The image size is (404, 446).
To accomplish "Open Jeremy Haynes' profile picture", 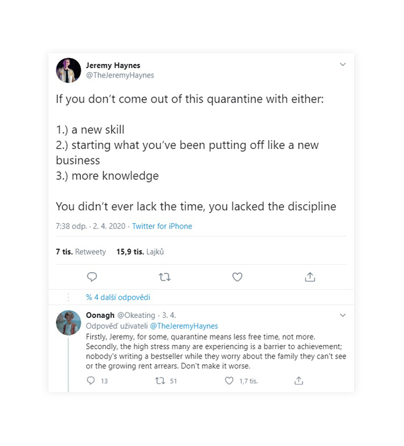I will tap(68, 70).
